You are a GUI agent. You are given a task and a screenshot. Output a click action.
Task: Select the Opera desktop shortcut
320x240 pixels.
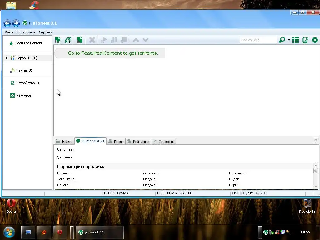tap(11, 206)
